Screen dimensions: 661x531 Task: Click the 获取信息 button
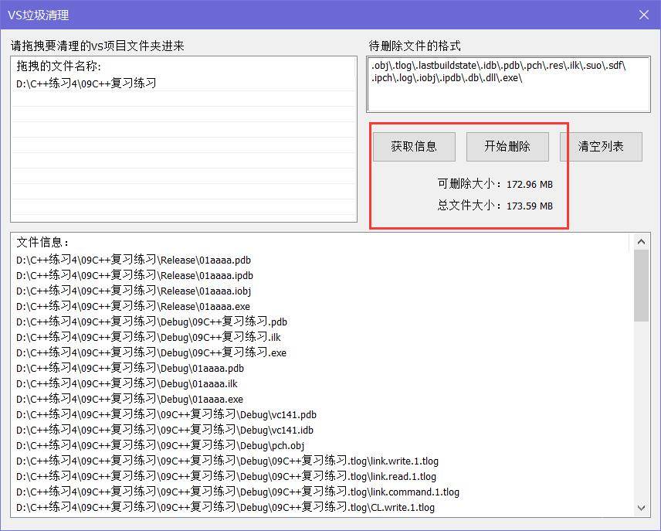414,146
